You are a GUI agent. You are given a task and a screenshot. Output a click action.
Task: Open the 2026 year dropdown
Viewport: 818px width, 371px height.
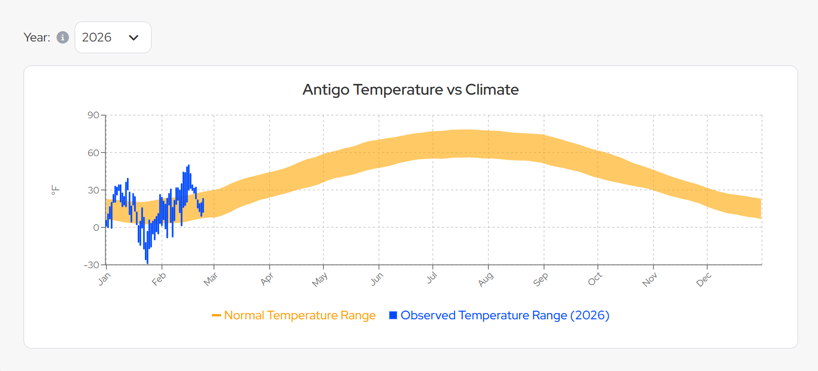[x=113, y=37]
